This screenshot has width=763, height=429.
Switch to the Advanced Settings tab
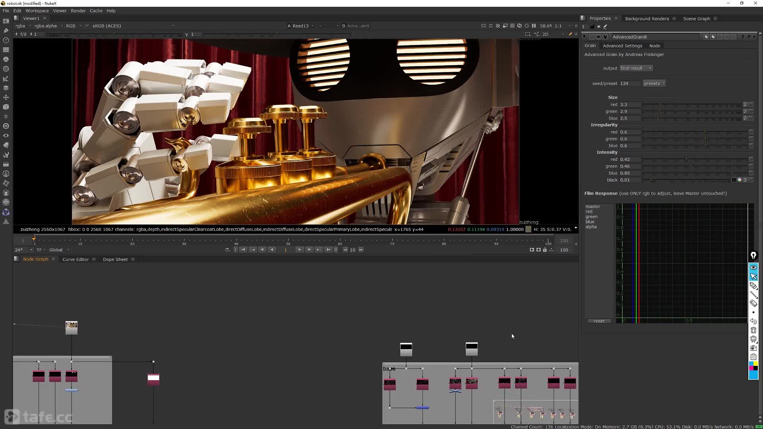[x=622, y=46]
